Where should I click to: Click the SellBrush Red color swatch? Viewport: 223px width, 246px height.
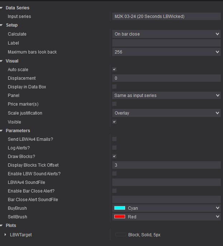point(120,217)
